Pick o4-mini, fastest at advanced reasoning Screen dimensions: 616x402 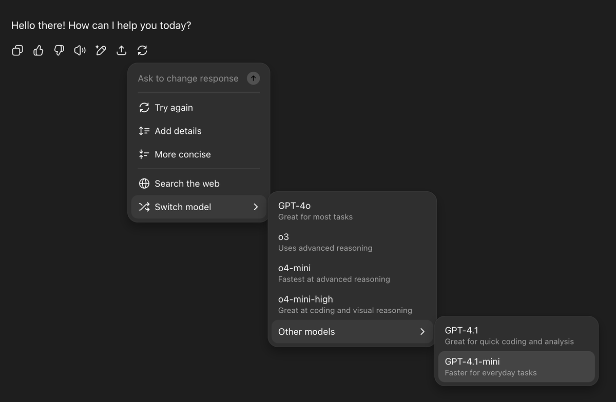pos(352,273)
